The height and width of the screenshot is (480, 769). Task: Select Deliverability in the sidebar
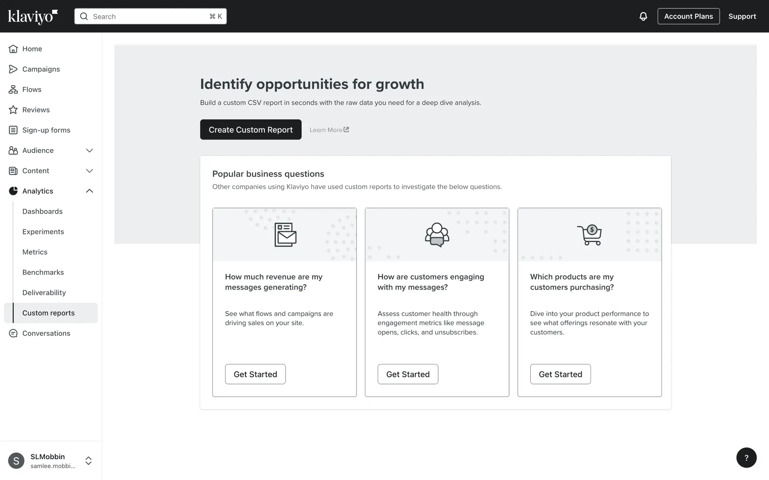point(44,293)
